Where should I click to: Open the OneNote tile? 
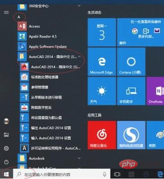tap(155, 91)
